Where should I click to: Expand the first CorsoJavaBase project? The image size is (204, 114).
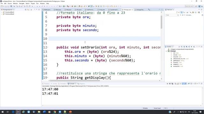pyautogui.click(x=2, y=12)
